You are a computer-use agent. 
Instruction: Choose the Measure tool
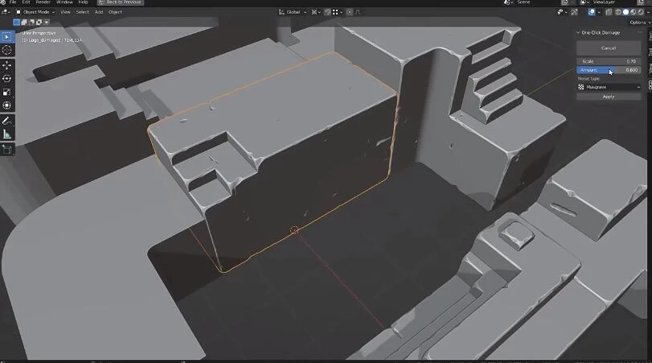[x=7, y=134]
